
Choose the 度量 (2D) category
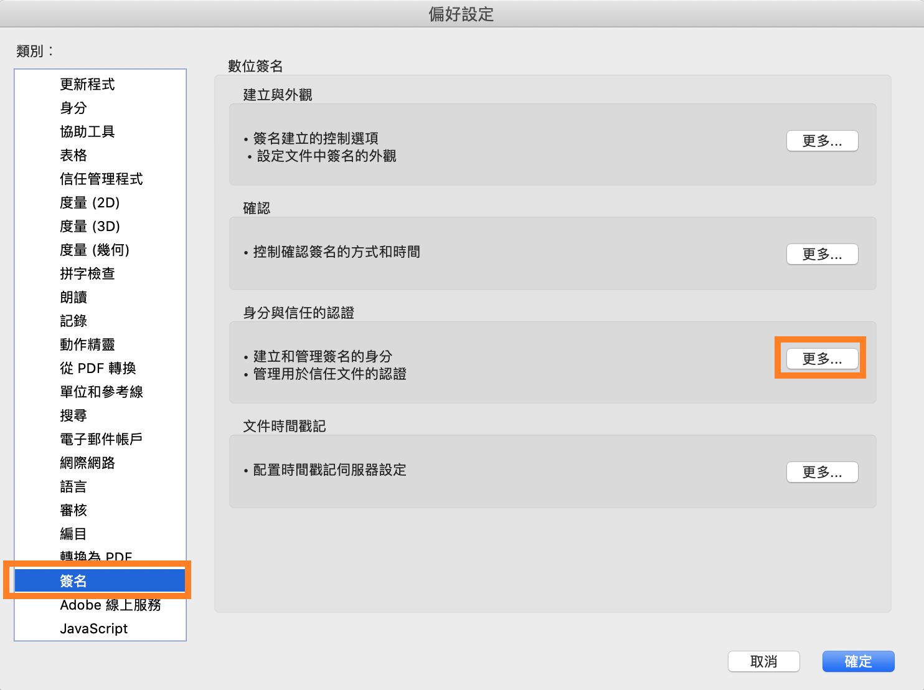pos(100,202)
